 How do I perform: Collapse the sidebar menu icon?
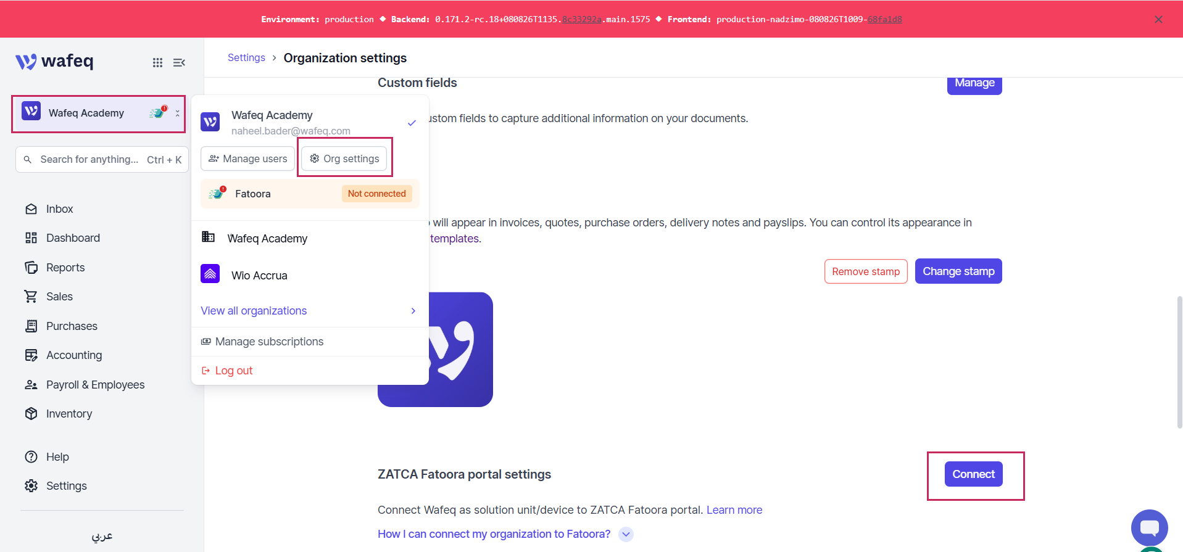point(179,62)
